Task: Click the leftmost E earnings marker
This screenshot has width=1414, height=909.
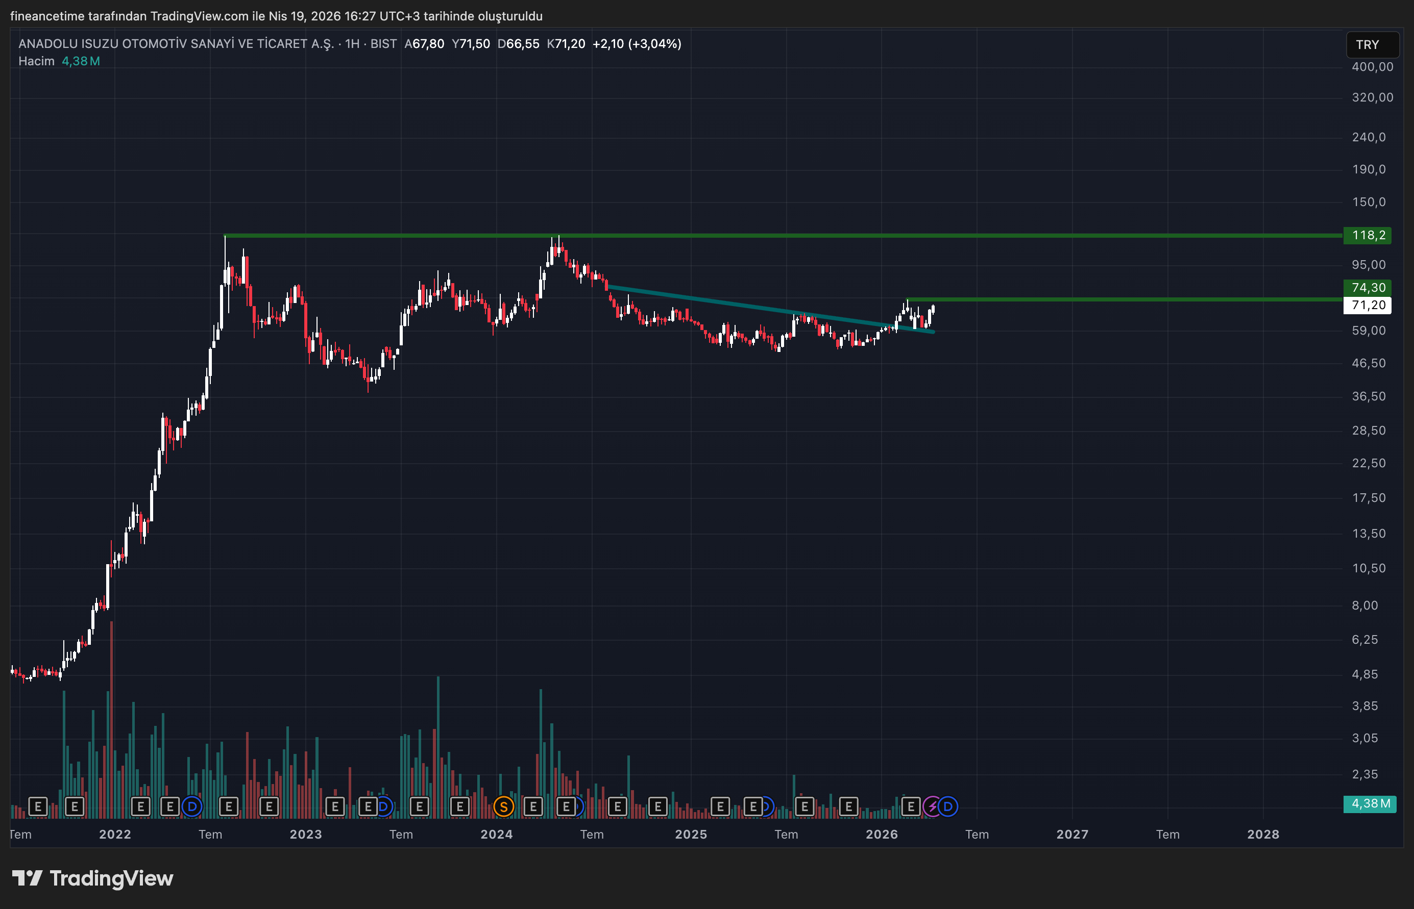Action: tap(38, 806)
